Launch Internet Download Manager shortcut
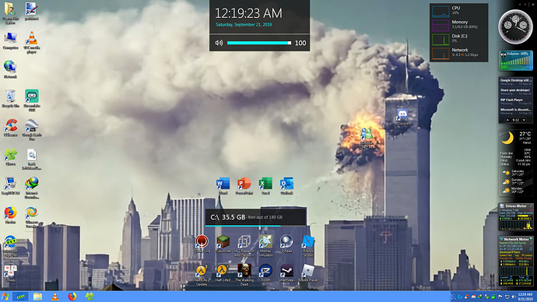 tap(31, 188)
